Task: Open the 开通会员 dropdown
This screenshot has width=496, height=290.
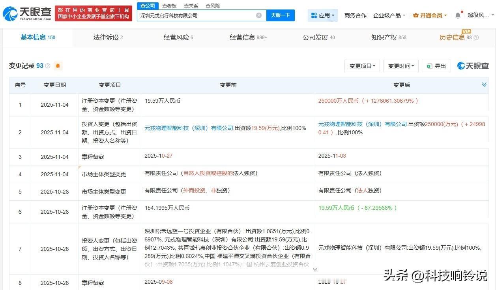Action: click(x=430, y=15)
